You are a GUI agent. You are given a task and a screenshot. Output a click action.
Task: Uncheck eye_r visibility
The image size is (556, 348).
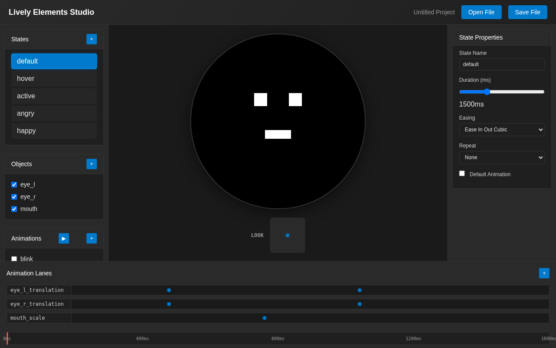tap(14, 197)
